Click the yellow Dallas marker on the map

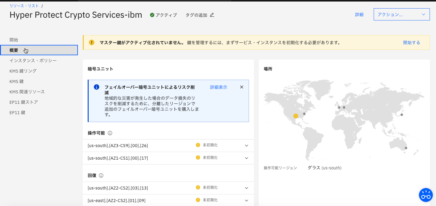coord(295,116)
